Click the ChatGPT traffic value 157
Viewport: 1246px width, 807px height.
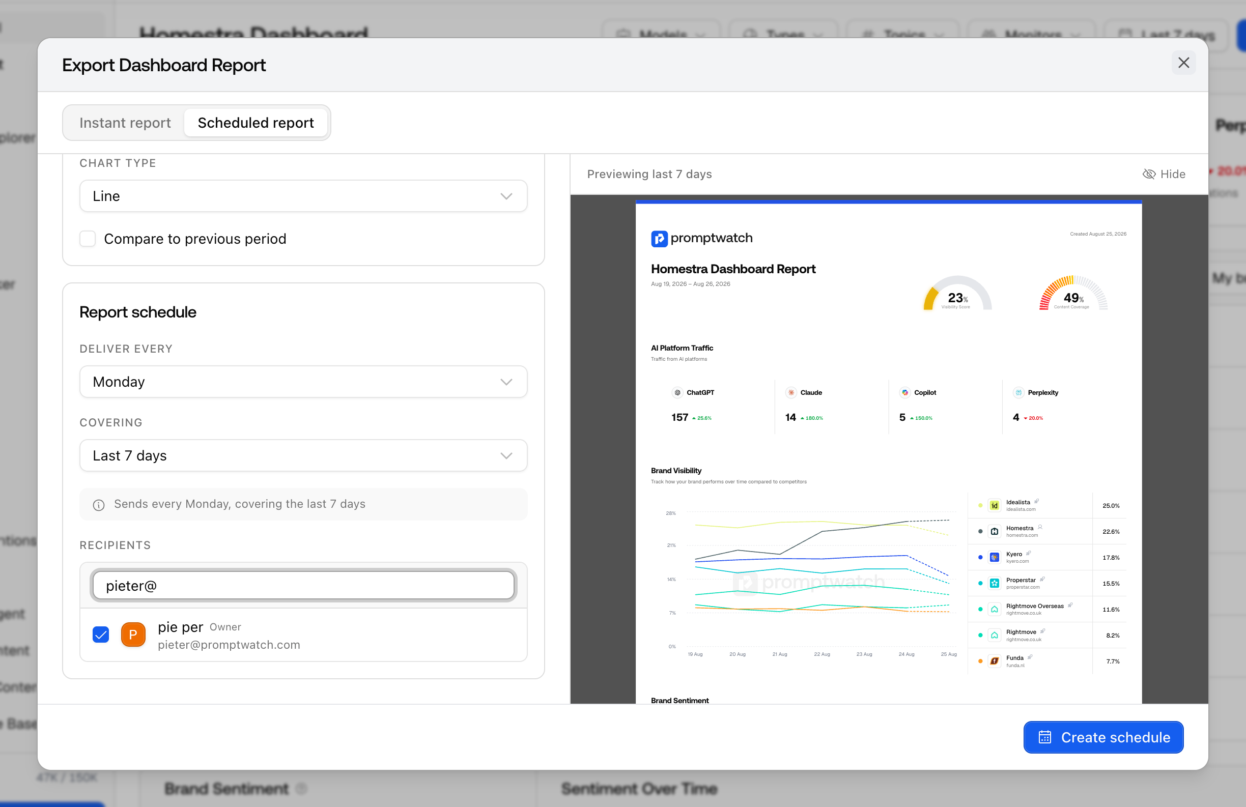pyautogui.click(x=679, y=417)
